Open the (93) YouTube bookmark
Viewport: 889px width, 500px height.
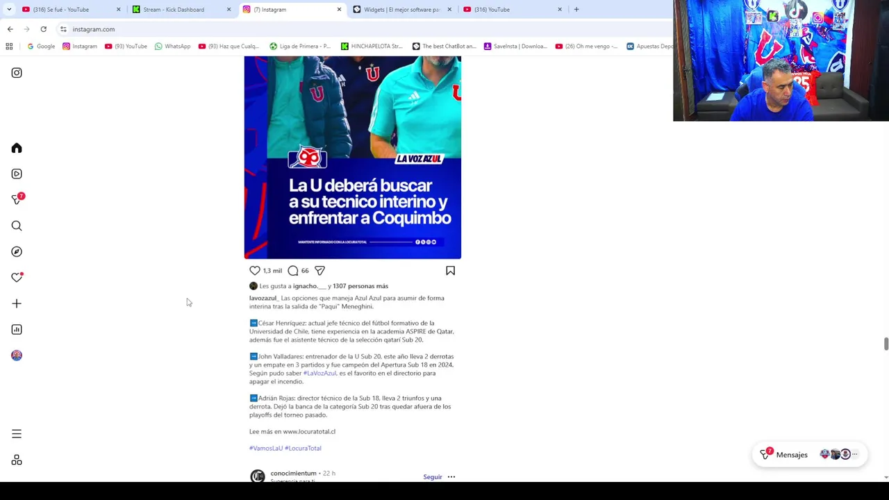[126, 47]
